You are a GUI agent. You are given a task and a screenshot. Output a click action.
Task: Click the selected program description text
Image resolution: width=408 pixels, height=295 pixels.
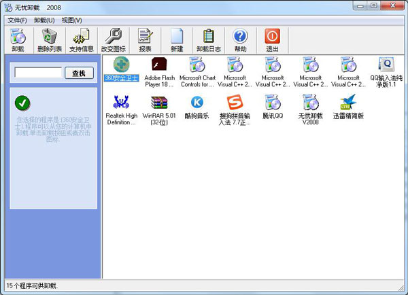point(53,130)
